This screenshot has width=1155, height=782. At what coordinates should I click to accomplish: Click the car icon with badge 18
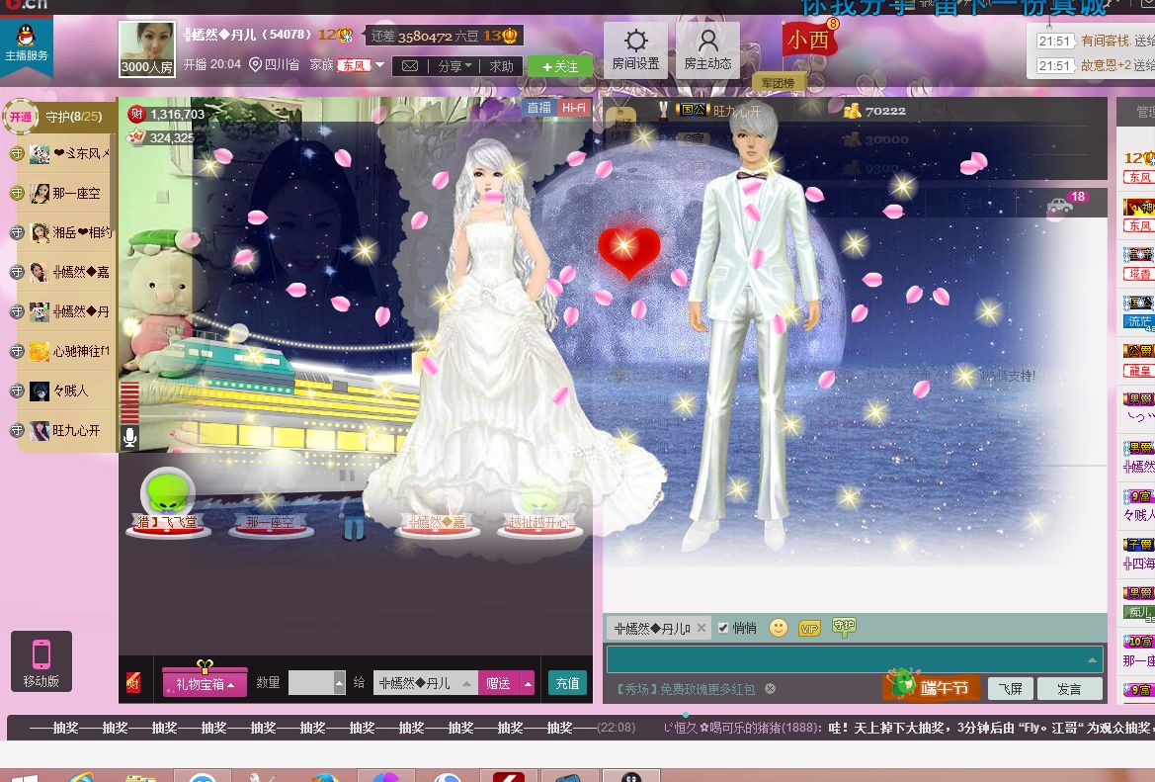tap(1060, 205)
